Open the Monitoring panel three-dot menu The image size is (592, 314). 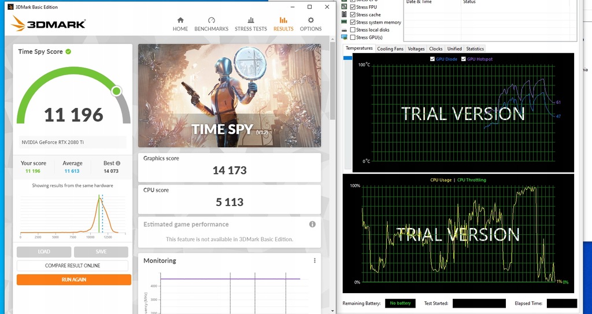314,260
